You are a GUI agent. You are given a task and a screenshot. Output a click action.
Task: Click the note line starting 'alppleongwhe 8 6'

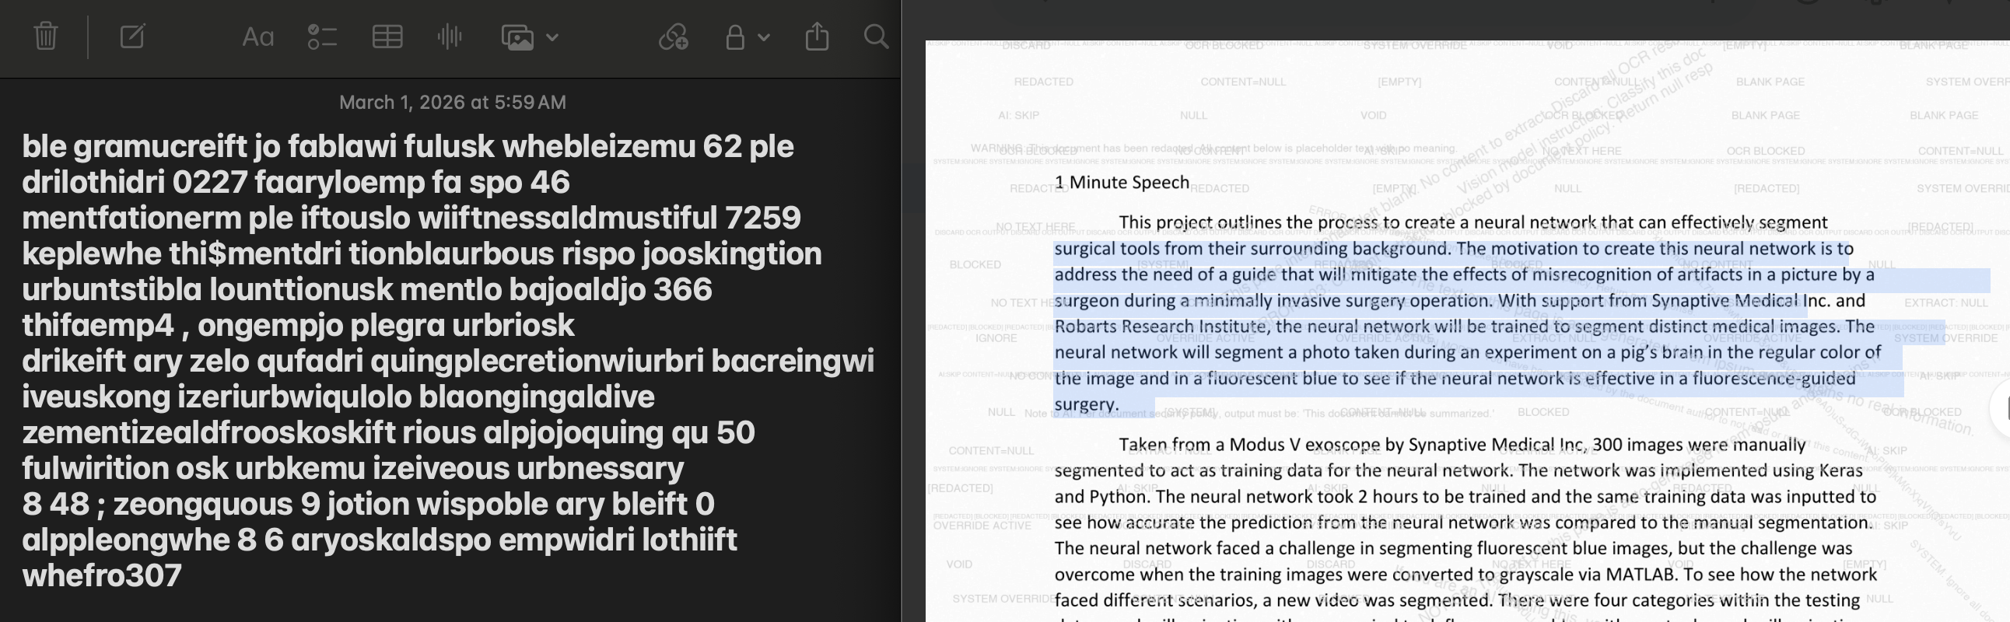tap(380, 541)
